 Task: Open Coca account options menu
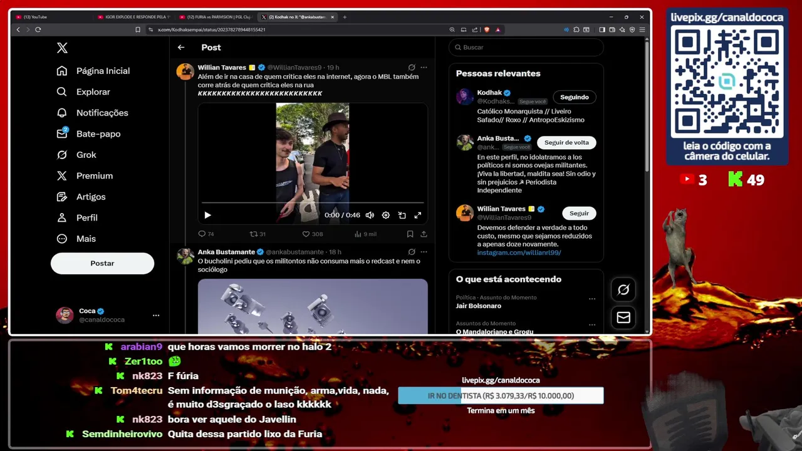(x=156, y=315)
